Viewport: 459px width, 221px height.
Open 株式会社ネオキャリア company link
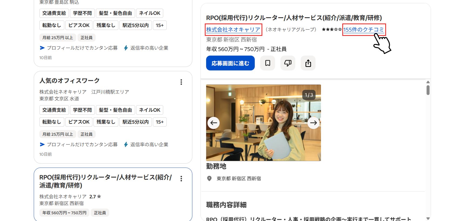(x=233, y=29)
